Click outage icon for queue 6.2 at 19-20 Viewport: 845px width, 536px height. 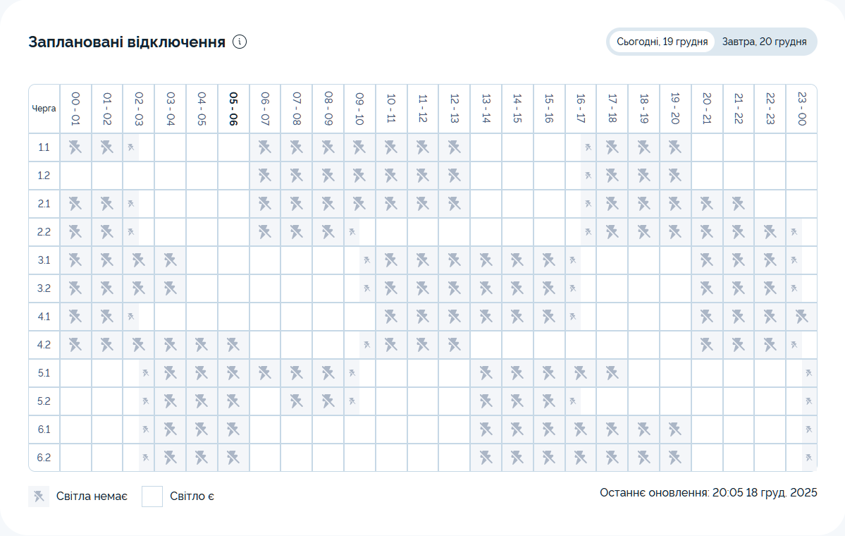675,458
